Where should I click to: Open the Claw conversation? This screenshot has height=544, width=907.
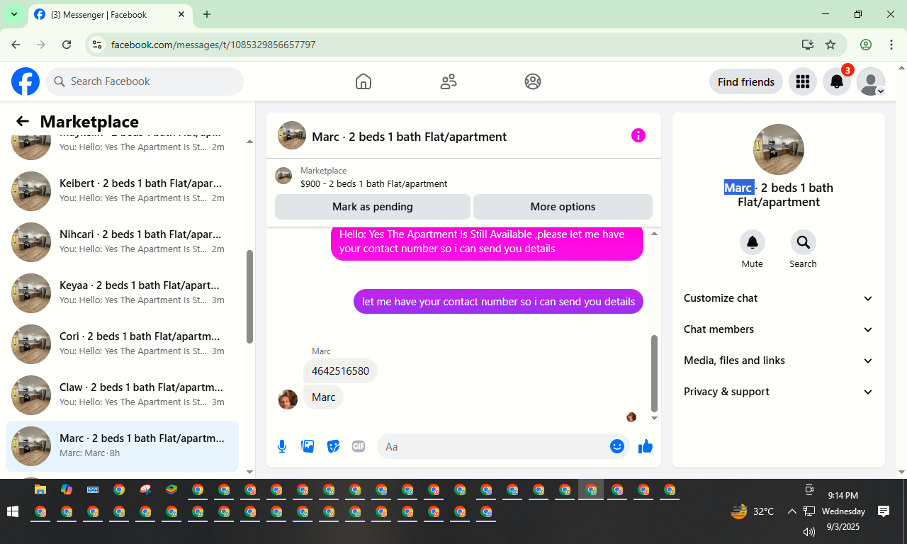(x=122, y=395)
